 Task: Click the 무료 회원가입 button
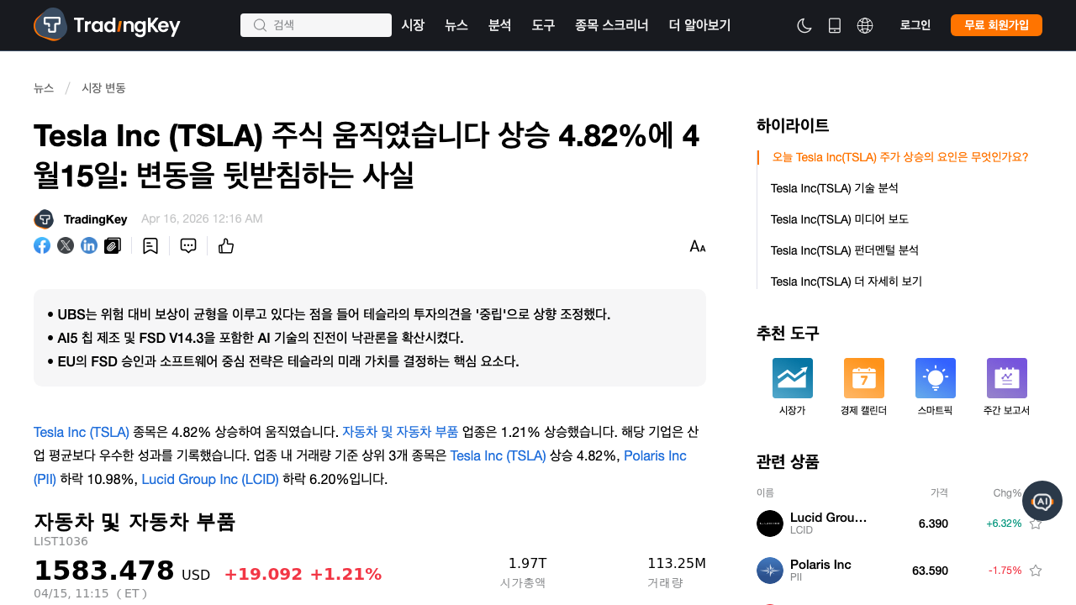pyautogui.click(x=996, y=25)
